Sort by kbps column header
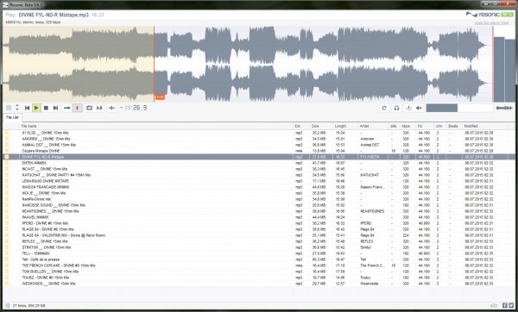518x312 pixels. coord(408,126)
